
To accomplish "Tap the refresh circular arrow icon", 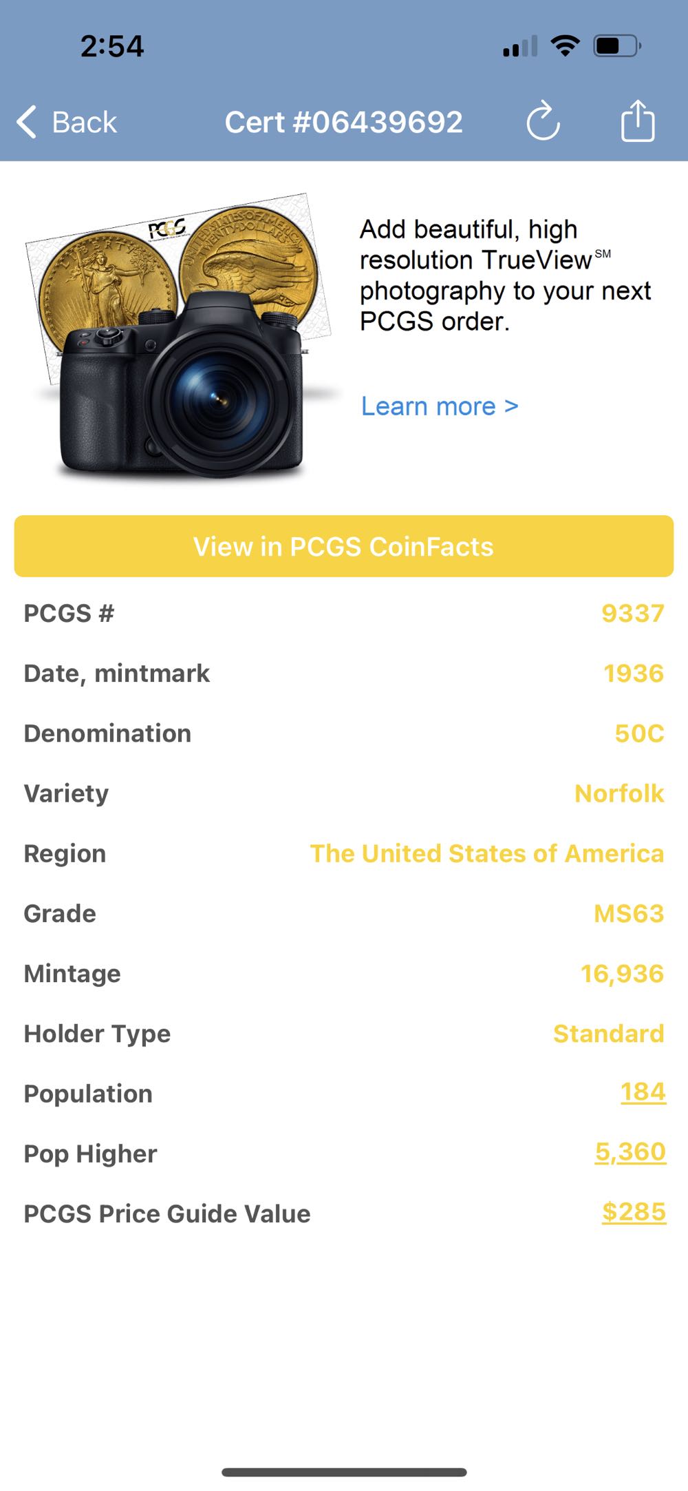I will [543, 122].
